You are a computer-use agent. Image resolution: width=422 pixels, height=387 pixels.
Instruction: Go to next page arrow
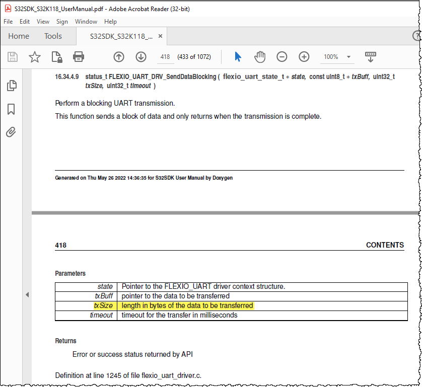coord(141,57)
